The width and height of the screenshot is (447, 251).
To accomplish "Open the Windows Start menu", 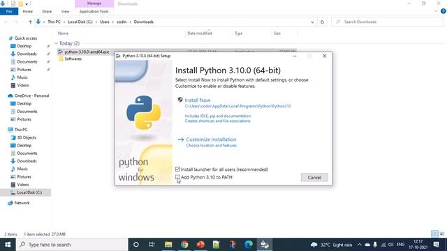I will click(8, 245).
